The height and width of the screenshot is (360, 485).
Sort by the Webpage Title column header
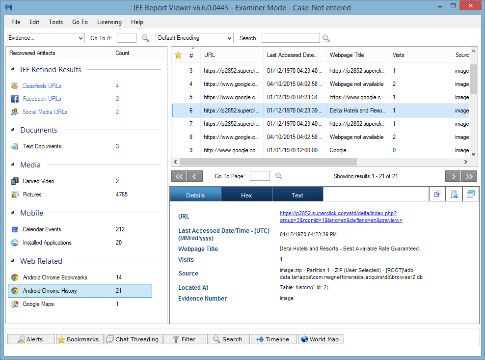(357, 55)
